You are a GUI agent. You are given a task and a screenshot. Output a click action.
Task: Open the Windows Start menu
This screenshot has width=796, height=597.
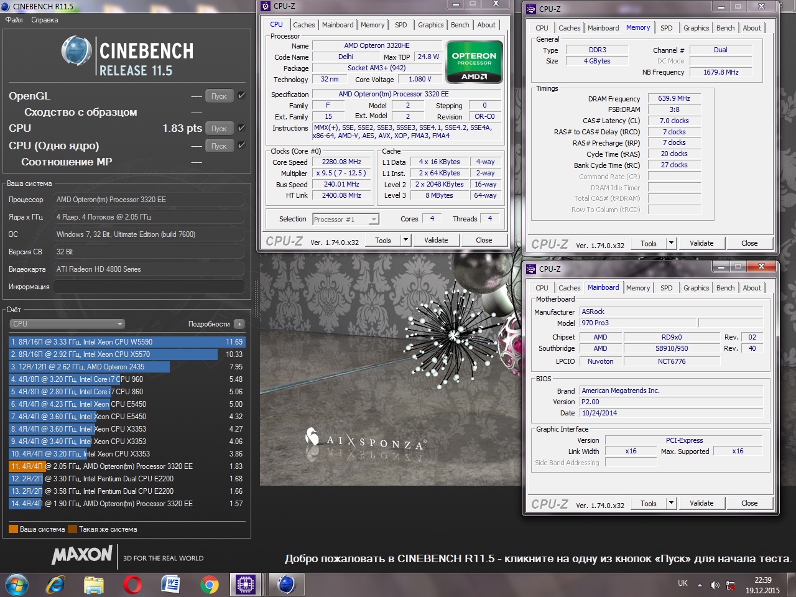[17, 585]
